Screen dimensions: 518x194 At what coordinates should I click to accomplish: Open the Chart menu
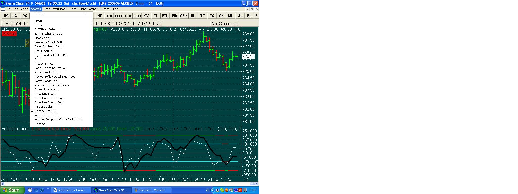coord(25,9)
